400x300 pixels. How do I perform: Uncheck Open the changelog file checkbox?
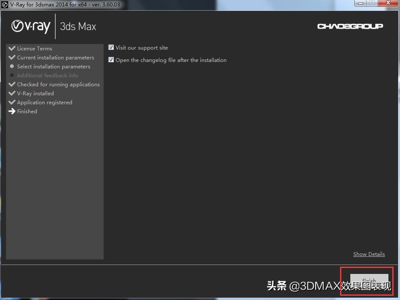tap(111, 59)
